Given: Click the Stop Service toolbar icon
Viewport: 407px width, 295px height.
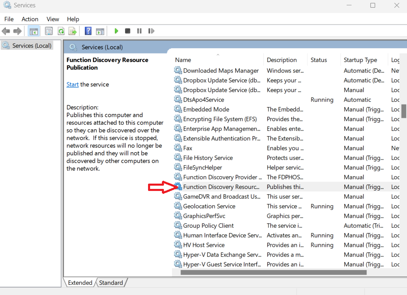Looking at the screenshot, I should click(x=128, y=31).
